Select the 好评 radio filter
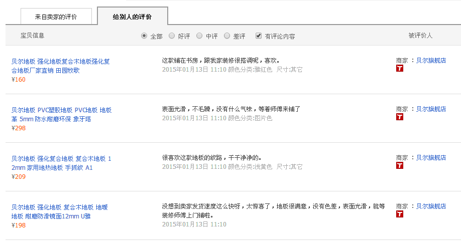The height and width of the screenshot is (246, 461). pos(172,36)
